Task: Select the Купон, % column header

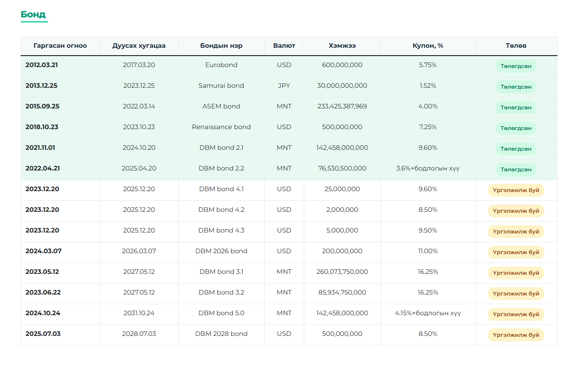Action: coord(427,46)
